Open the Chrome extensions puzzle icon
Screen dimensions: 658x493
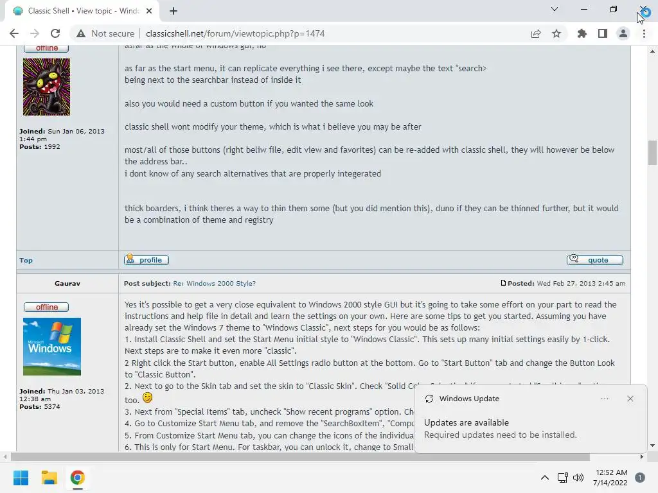[x=582, y=33]
